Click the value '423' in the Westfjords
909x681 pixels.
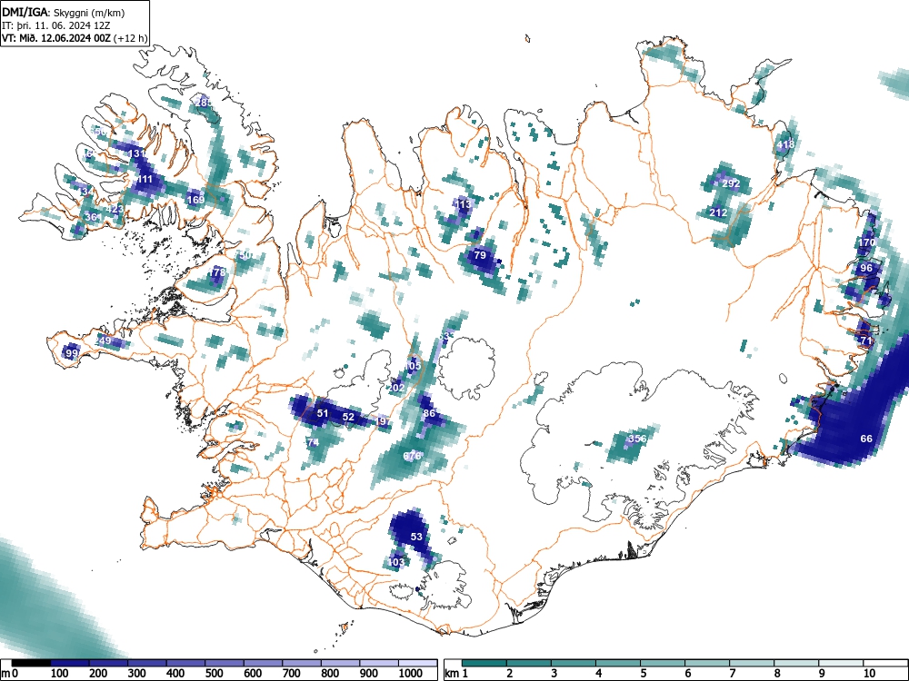115,209
